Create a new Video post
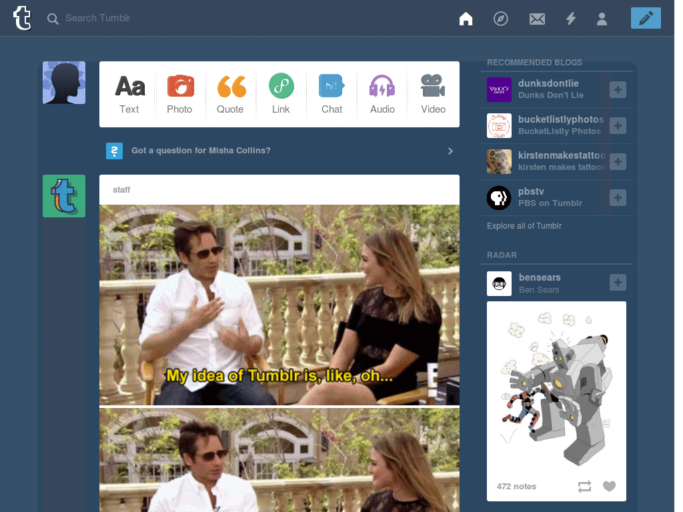 (x=433, y=94)
